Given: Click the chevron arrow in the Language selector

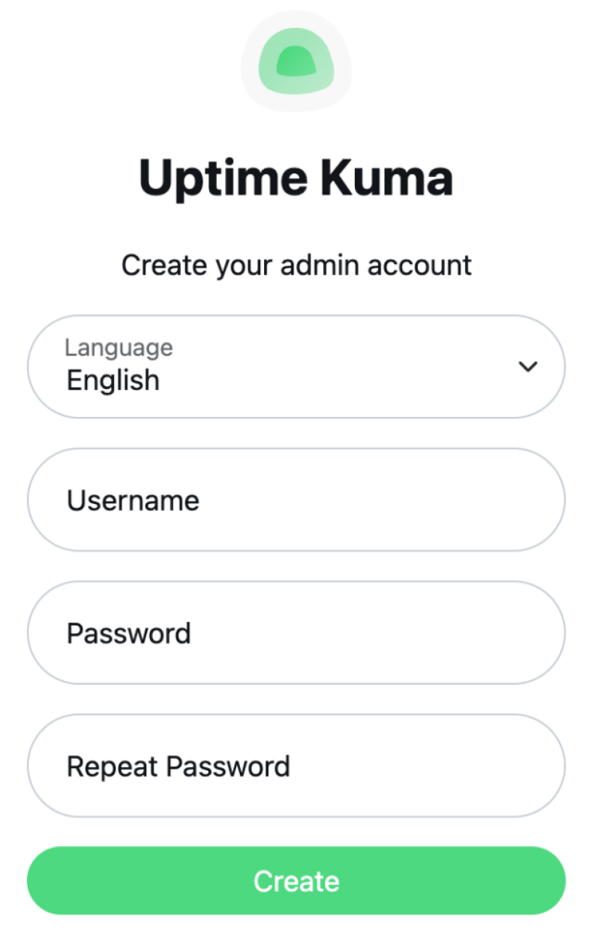Looking at the screenshot, I should coord(528,366).
